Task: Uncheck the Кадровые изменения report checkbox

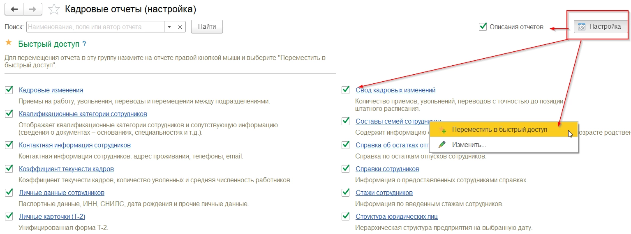Action: pyautogui.click(x=9, y=90)
